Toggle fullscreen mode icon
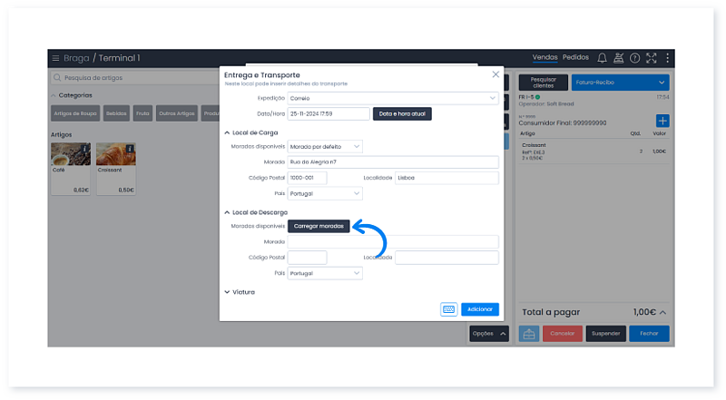Viewport: 726px width, 400px height. point(651,58)
